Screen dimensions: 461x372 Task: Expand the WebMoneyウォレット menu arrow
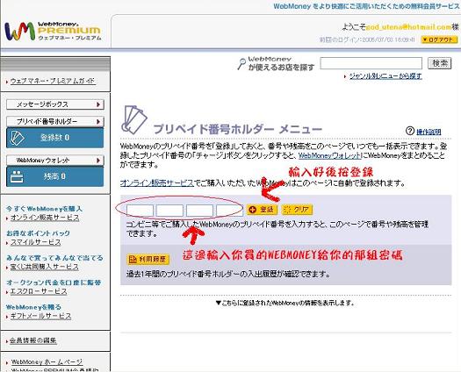point(98,161)
